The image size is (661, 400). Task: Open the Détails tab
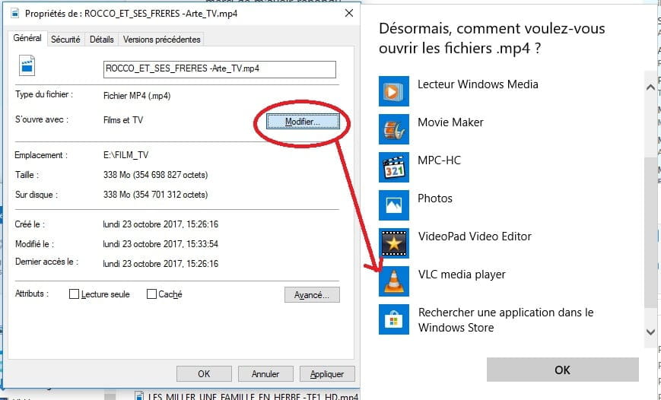(x=102, y=40)
